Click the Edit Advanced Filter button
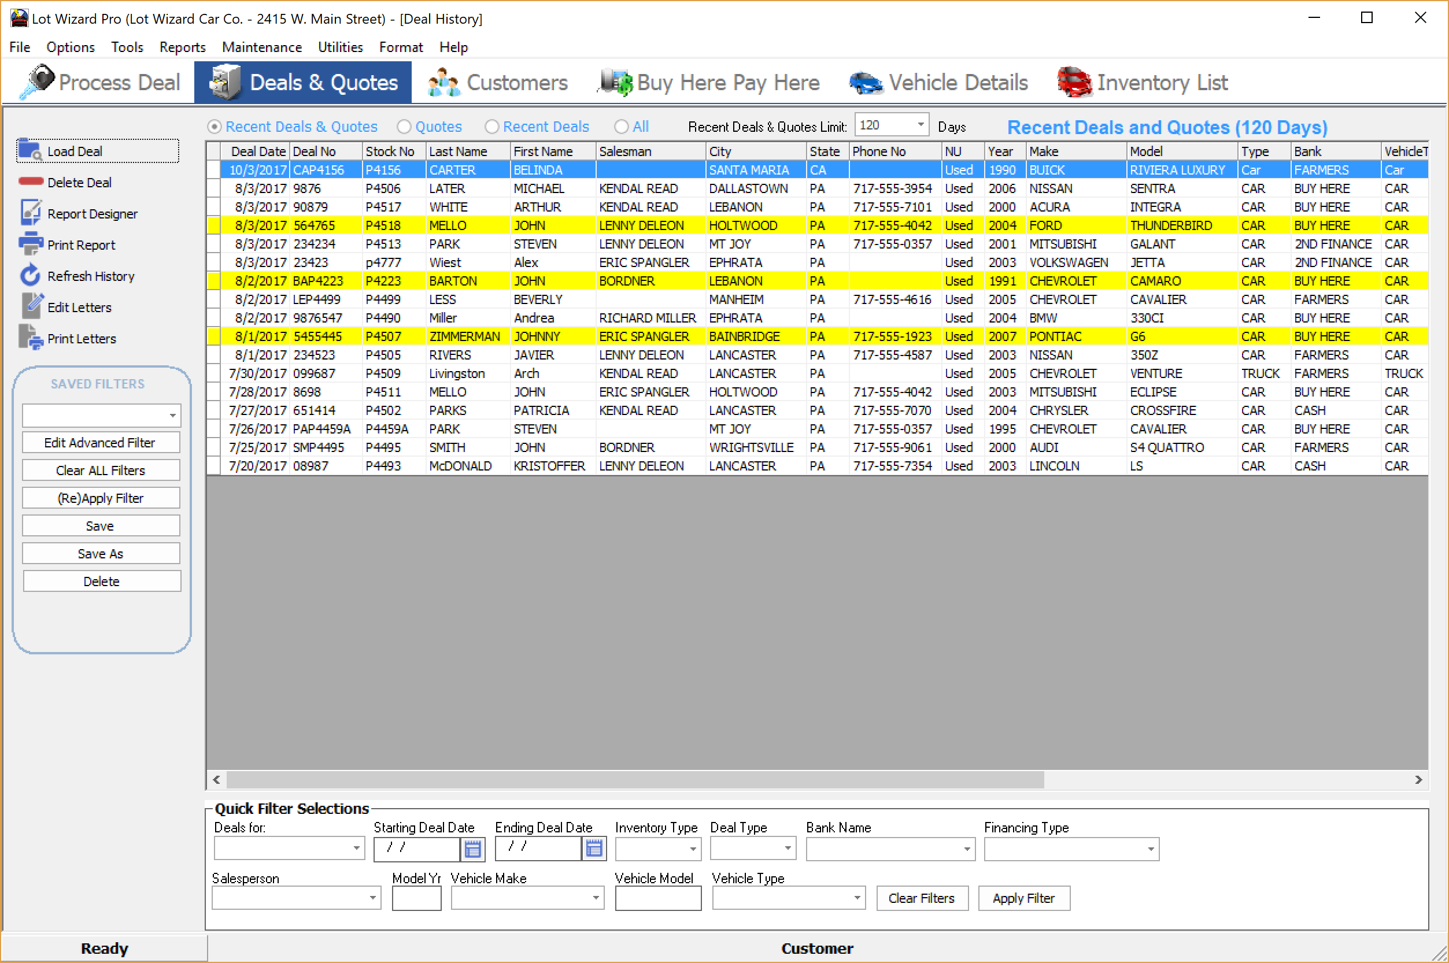 click(101, 442)
